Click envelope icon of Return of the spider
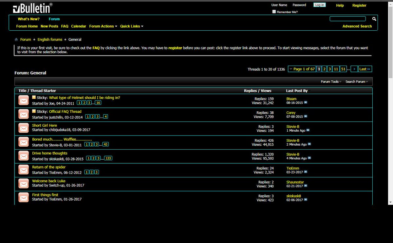Screen dimensions: 393x243 click(24, 170)
